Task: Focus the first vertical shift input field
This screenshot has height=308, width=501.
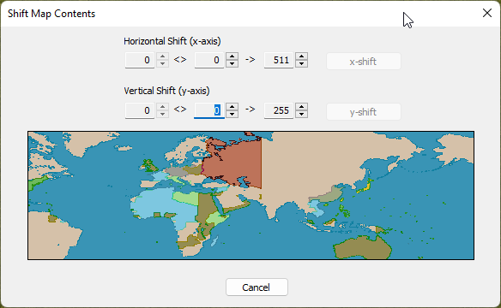Action: [140, 110]
